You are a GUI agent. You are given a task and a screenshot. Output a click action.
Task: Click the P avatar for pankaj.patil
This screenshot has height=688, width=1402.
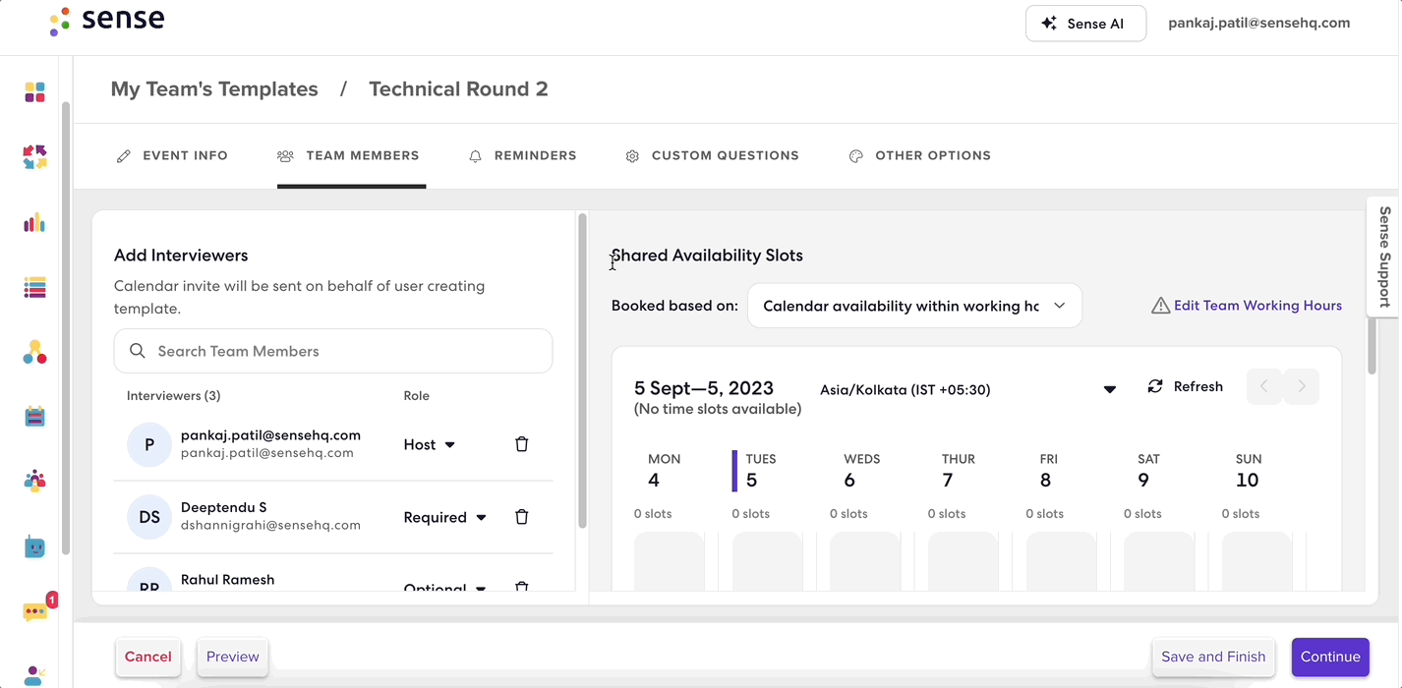pyautogui.click(x=149, y=445)
